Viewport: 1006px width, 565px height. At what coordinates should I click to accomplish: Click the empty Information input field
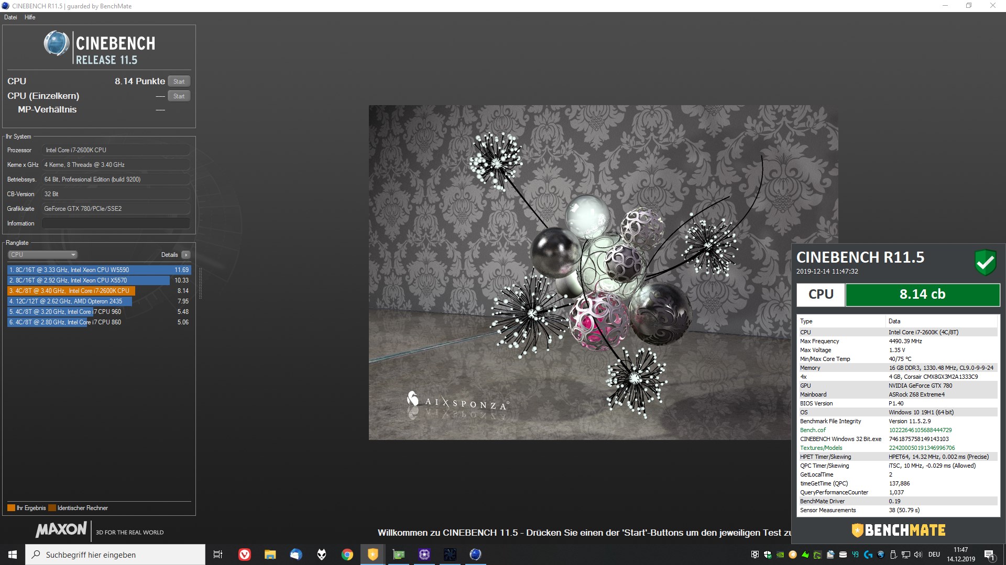click(116, 223)
